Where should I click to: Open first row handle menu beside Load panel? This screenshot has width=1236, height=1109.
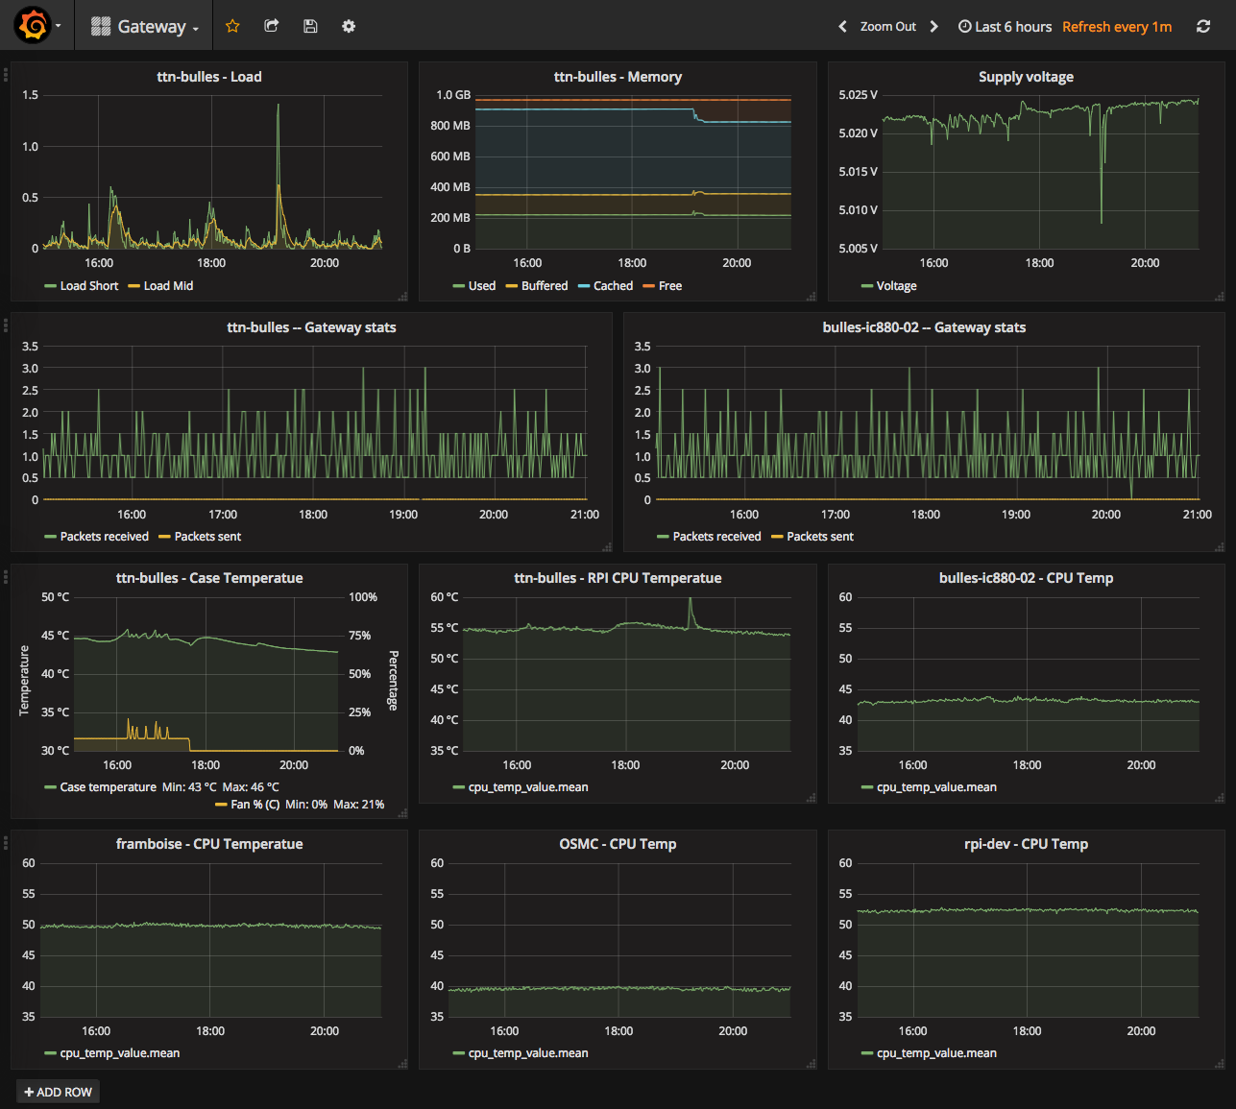coord(6,74)
